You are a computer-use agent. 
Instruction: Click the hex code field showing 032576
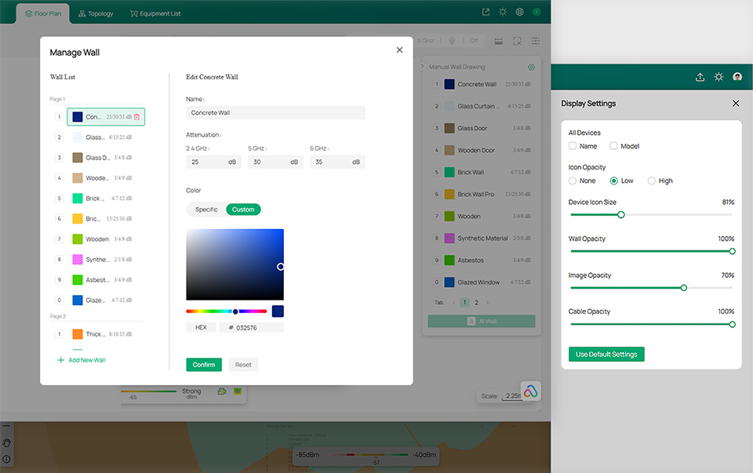point(252,328)
